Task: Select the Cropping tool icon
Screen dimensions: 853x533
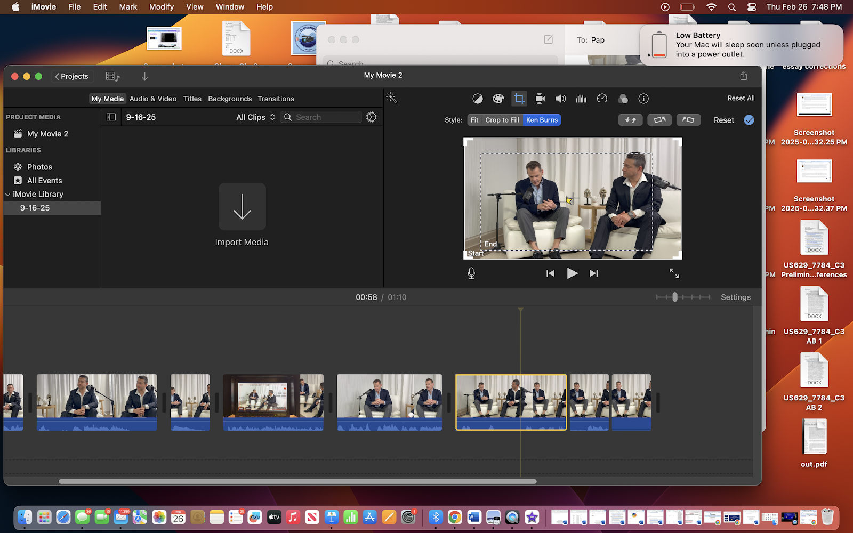Action: (519, 99)
